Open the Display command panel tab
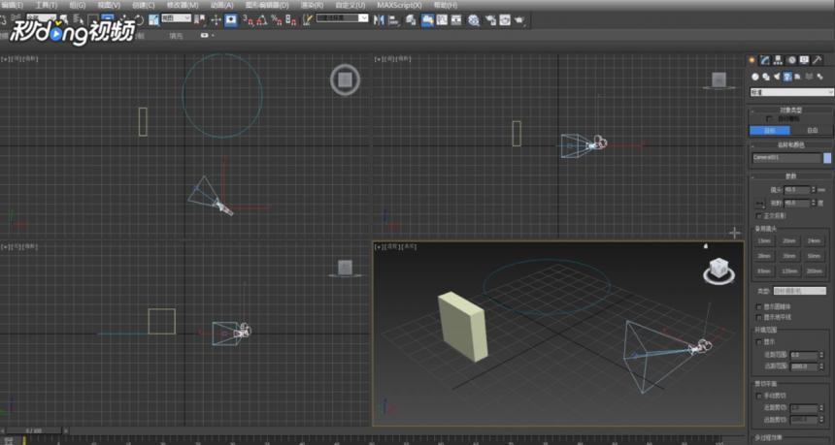 pyautogui.click(x=804, y=60)
